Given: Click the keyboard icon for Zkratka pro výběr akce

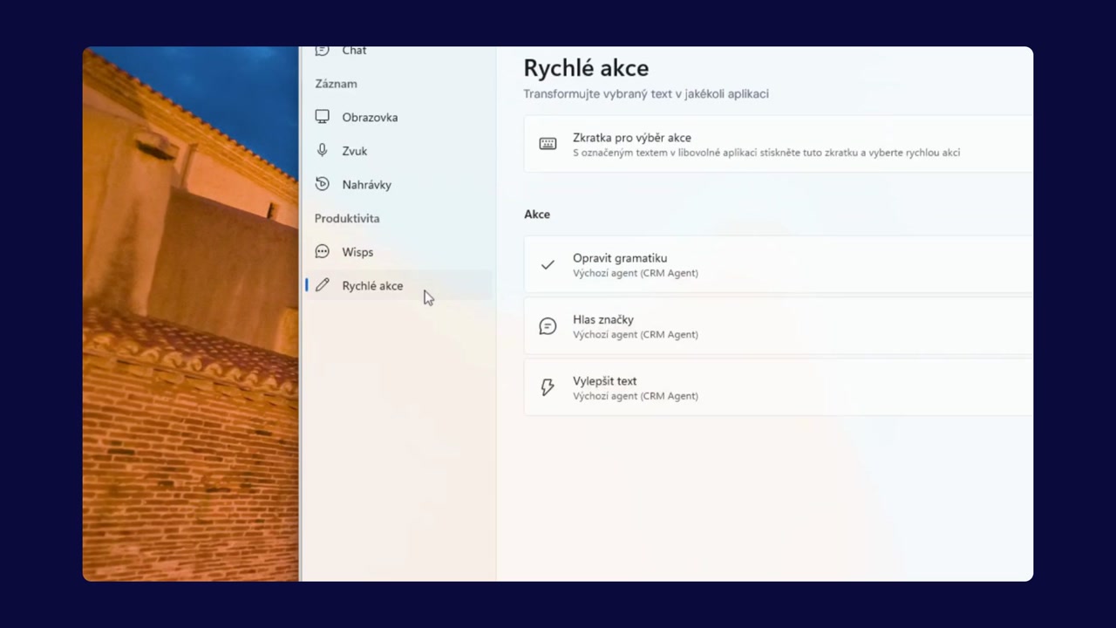Looking at the screenshot, I should 548,144.
